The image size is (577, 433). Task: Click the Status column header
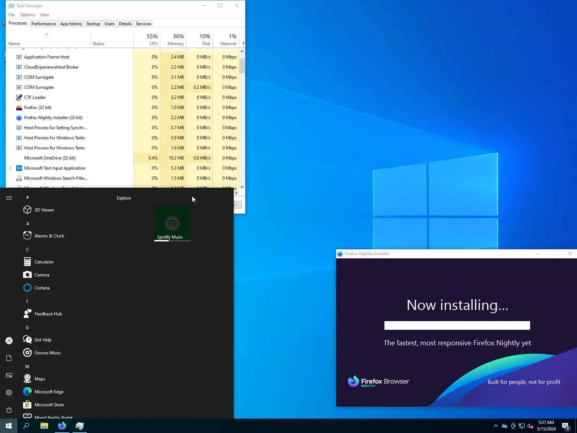[112, 40]
